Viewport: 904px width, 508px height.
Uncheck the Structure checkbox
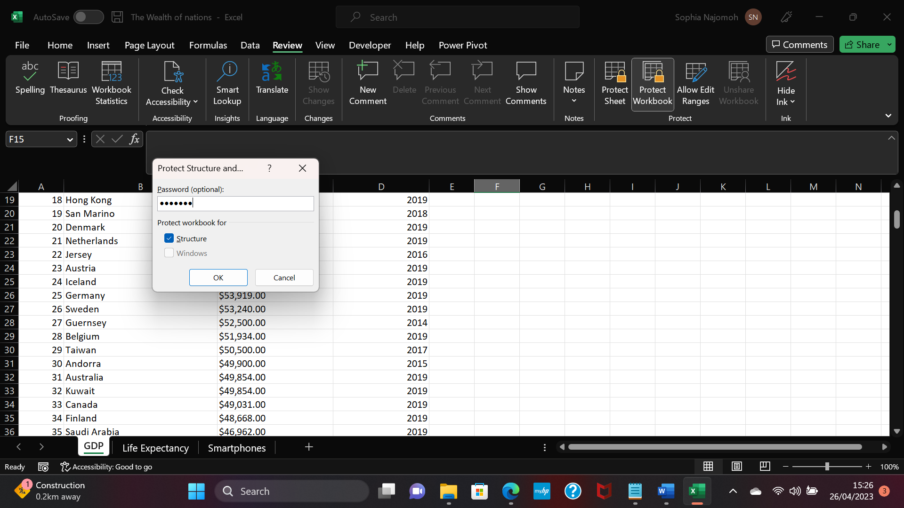point(169,238)
